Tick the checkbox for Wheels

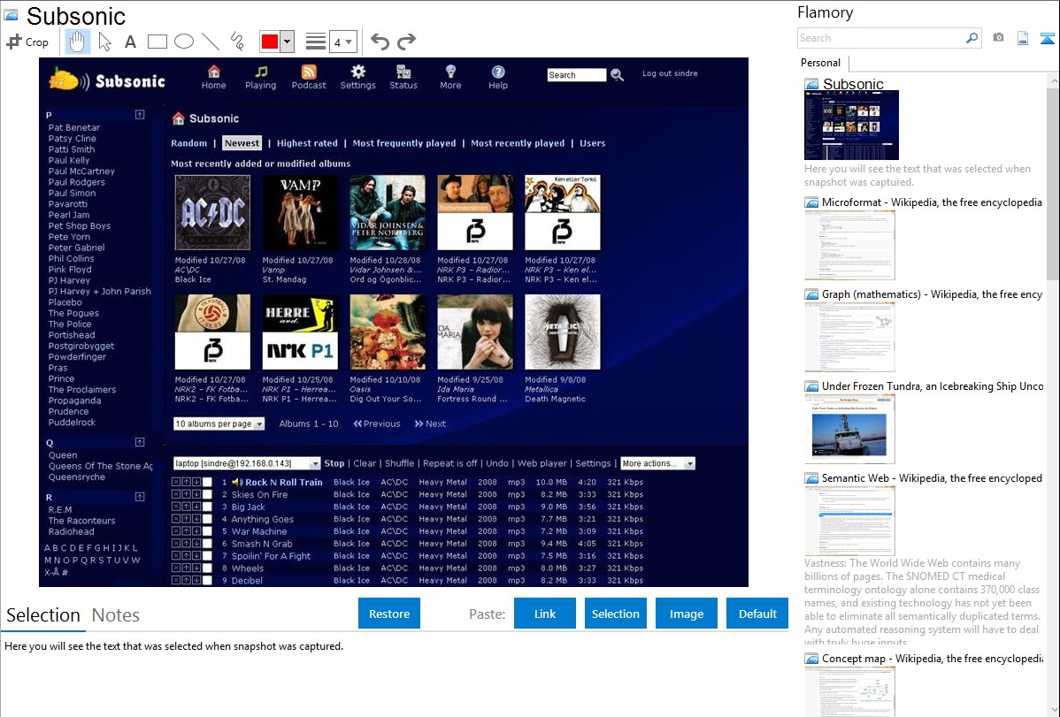(208, 568)
